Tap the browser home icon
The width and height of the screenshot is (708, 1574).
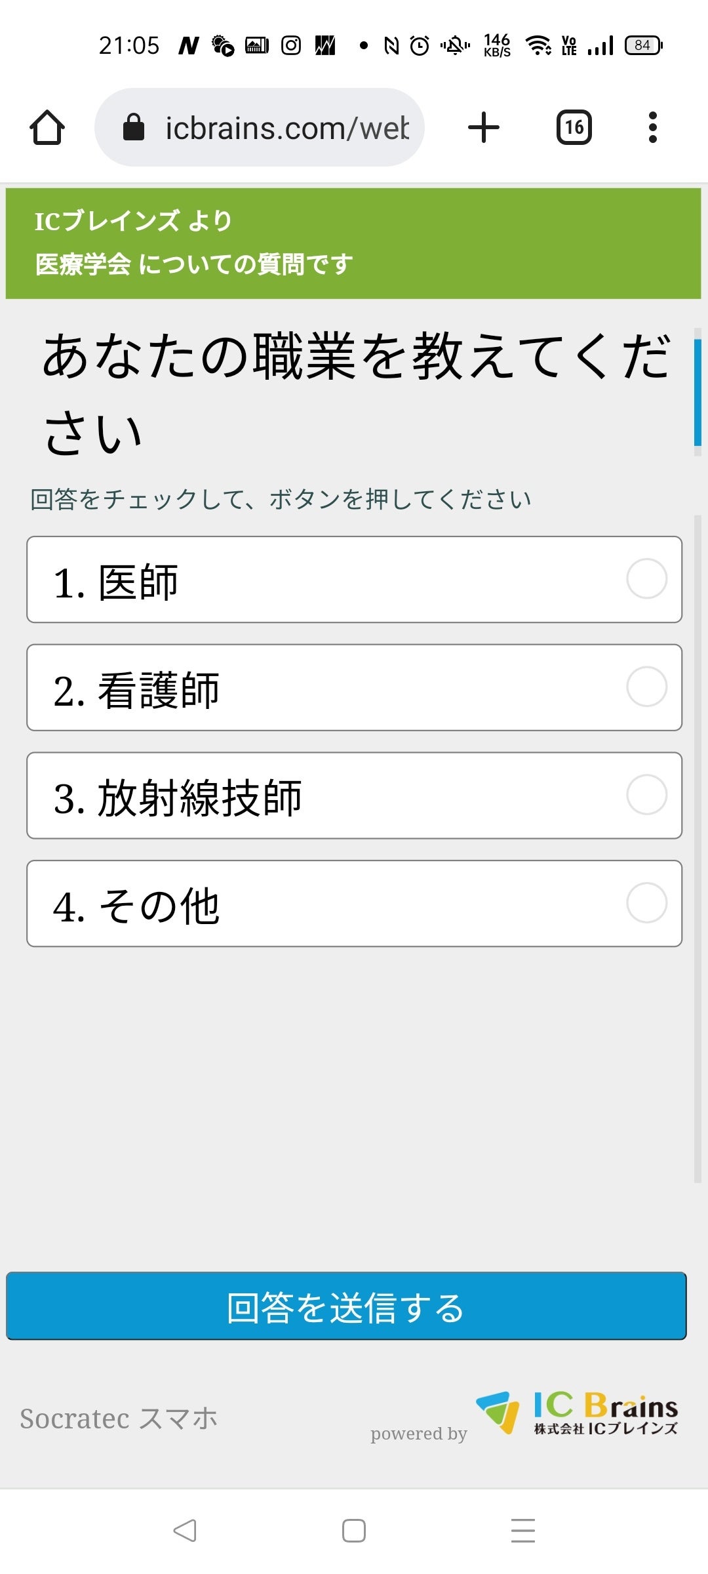(x=47, y=127)
